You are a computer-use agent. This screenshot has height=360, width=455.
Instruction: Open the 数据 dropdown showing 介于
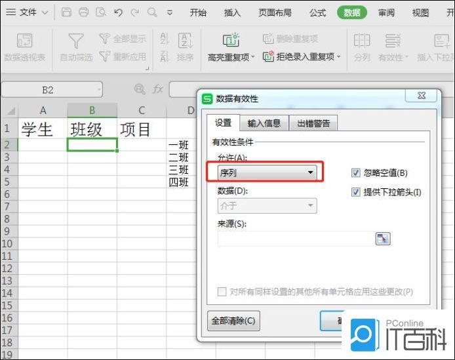tap(267, 206)
